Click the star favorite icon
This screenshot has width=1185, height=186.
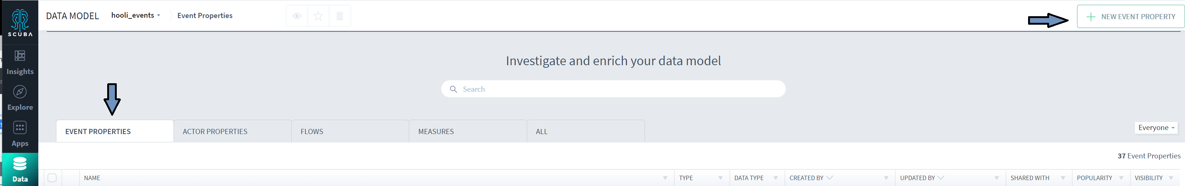click(x=318, y=16)
